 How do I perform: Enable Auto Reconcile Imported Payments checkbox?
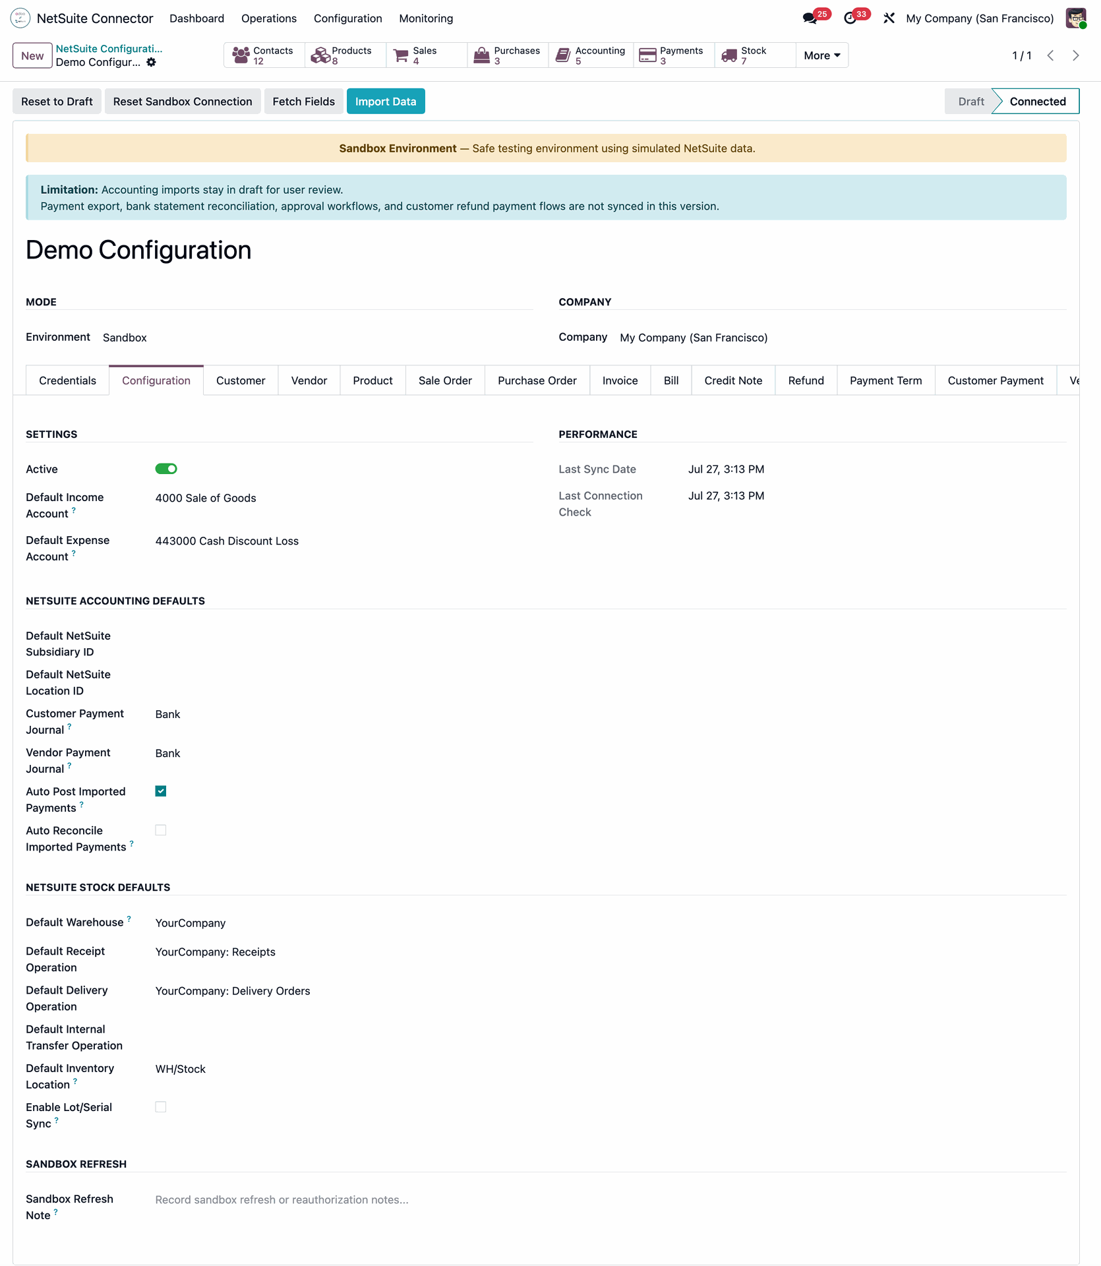pos(161,830)
